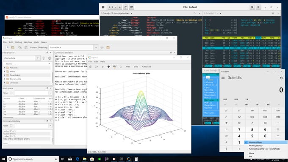The image size is (288, 162).
Task: Open the Debug menu in Octave
Action: (x=18, y=42)
